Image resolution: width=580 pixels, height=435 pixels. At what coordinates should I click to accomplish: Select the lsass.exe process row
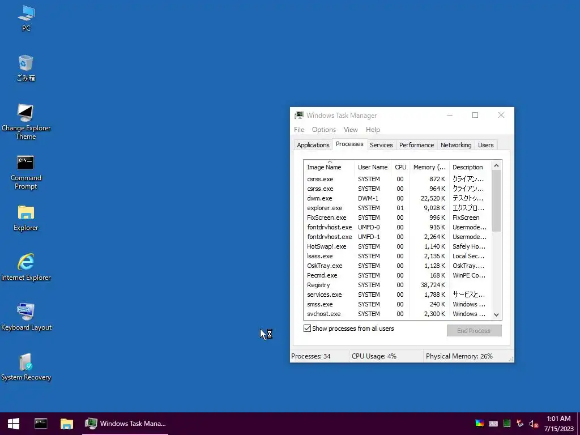click(397, 256)
